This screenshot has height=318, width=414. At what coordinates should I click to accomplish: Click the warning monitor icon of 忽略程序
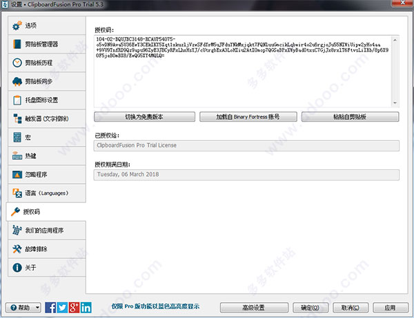pyautogui.click(x=17, y=174)
